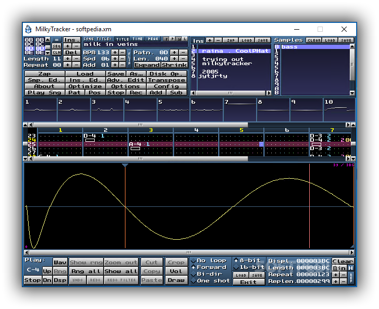This screenshot has width=379, height=309.
Task: Switch to the PEAK tab
Action: point(153,39)
